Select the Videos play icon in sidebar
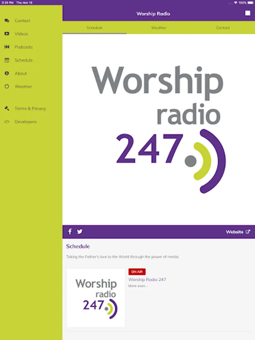 click(x=7, y=34)
